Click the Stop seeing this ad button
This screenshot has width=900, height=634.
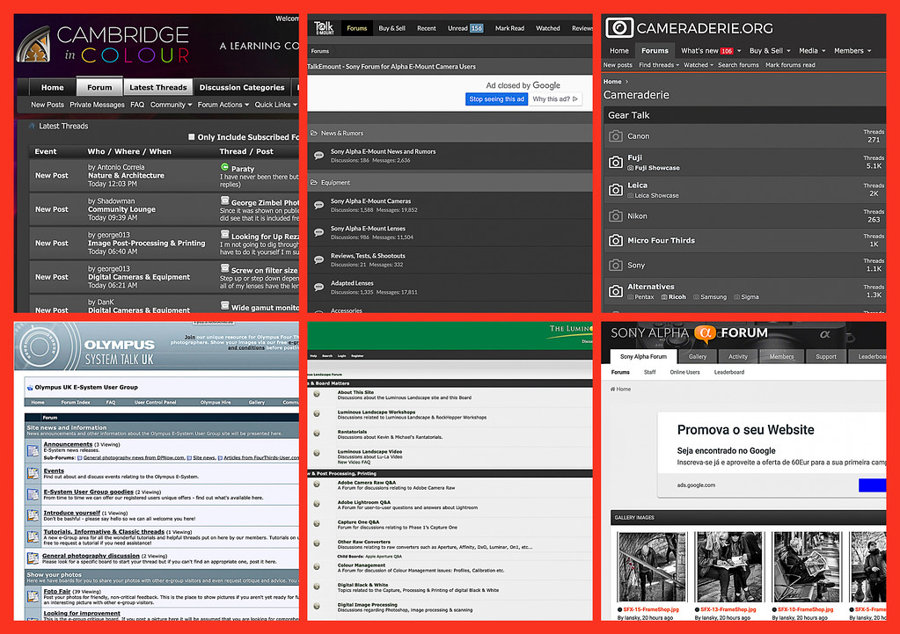point(497,99)
